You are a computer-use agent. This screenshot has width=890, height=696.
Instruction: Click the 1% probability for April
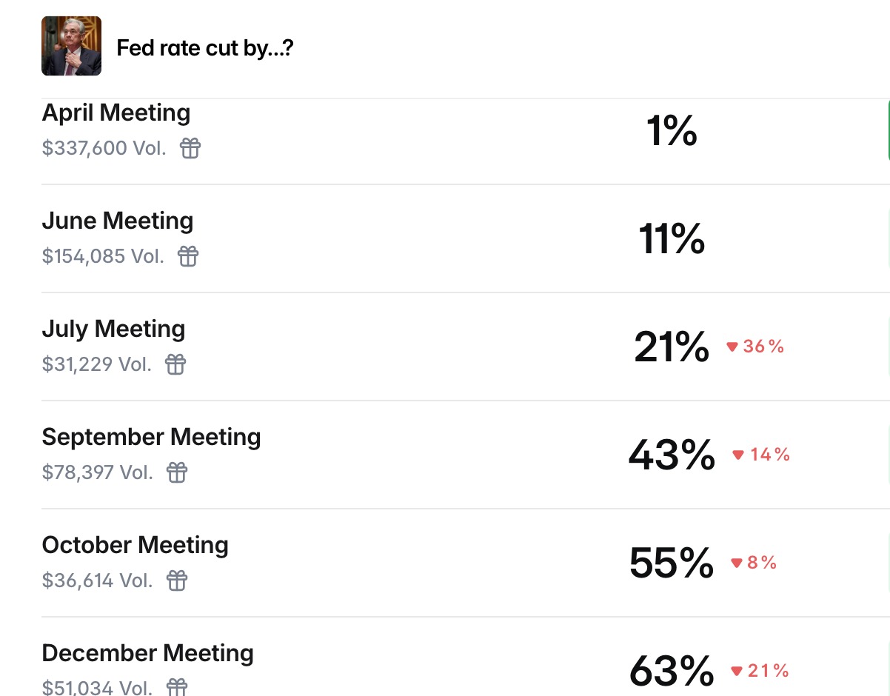672,131
